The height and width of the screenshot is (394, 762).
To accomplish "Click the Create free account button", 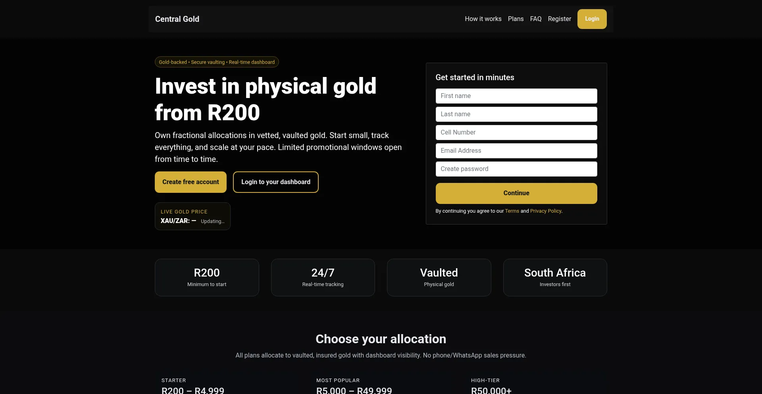I will point(190,182).
